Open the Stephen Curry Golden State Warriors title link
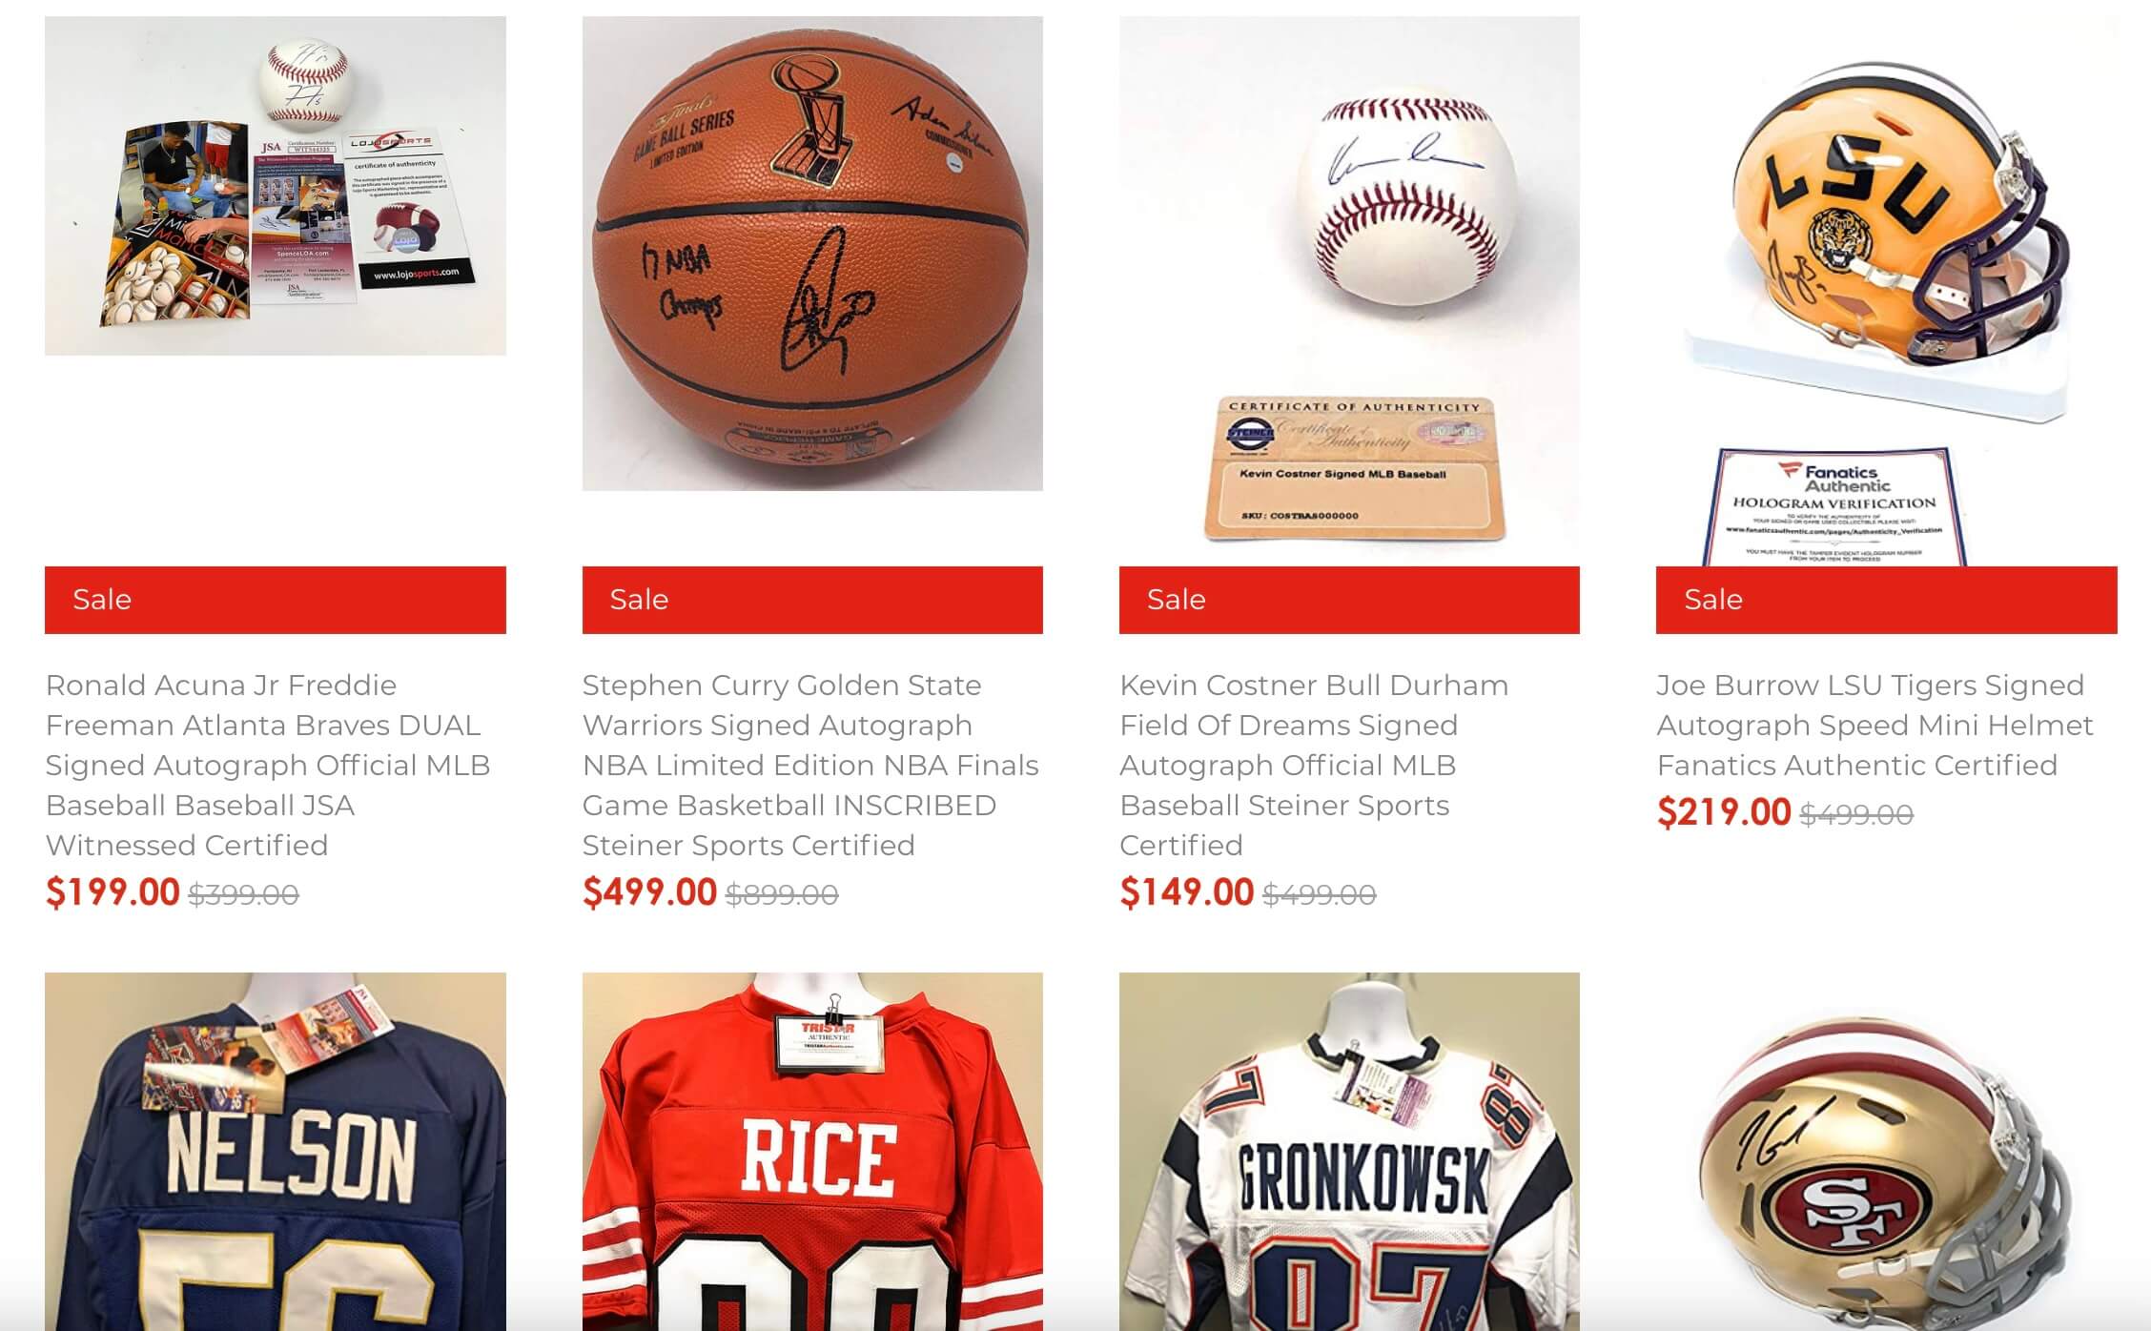The width and height of the screenshot is (2151, 1331). coord(810,765)
